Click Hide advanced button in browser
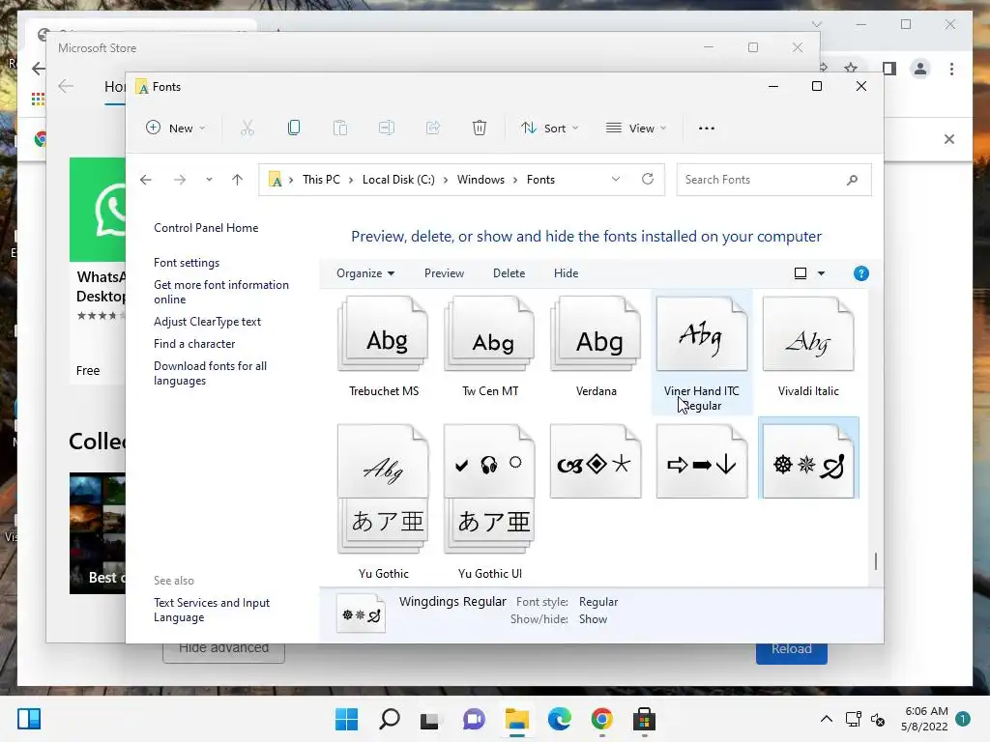 tap(223, 652)
